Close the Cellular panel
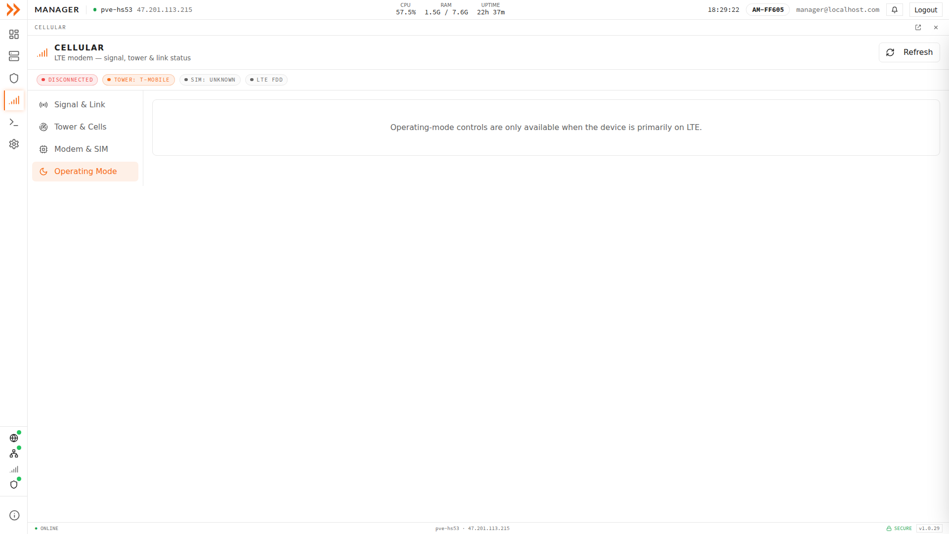The image size is (949, 534). 936,28
